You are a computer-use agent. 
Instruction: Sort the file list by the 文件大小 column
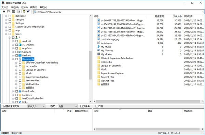tap(177, 16)
